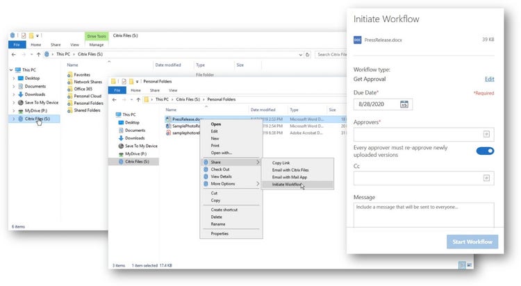Select Initiate Workflow in Share submenu
The height and width of the screenshot is (286, 521).
(x=297, y=185)
